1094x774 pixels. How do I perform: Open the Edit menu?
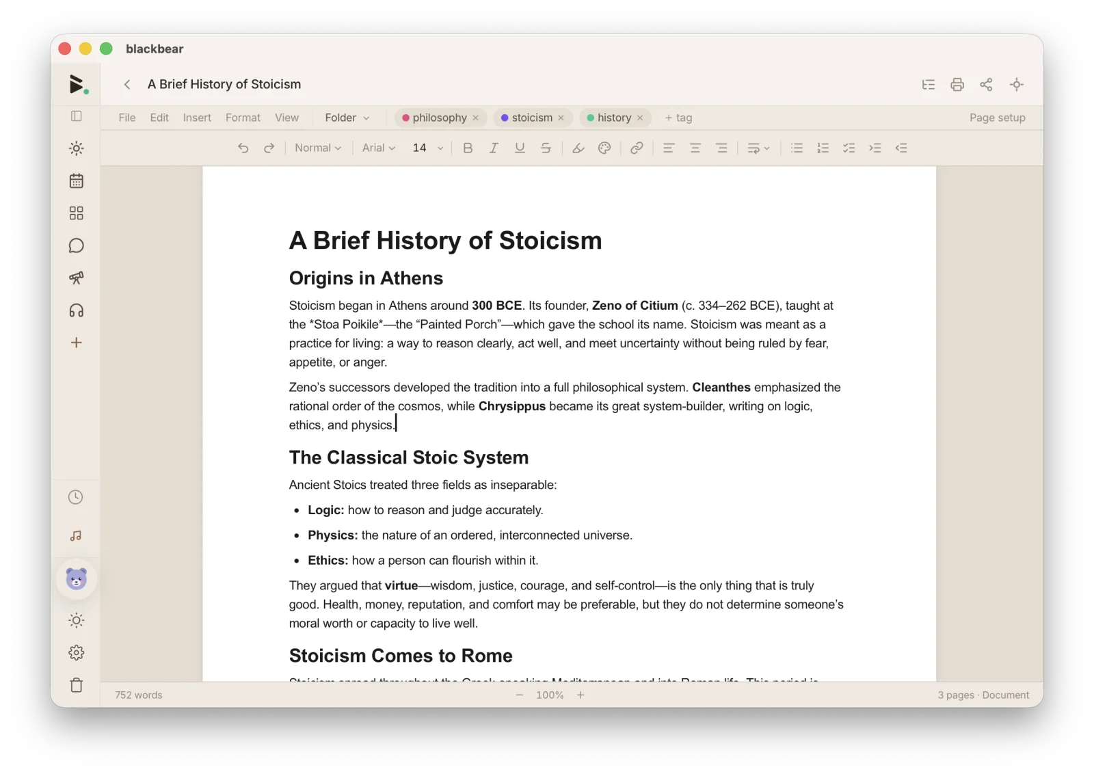[159, 118]
